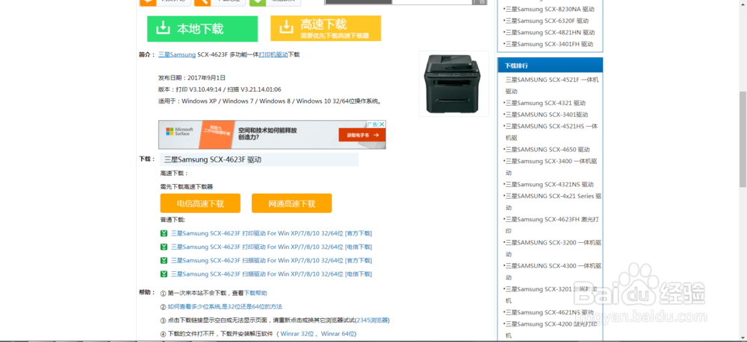Open 扫描驱动 For Win XP/7/8/10 [电信下载] link
The width and height of the screenshot is (747, 342).
click(272, 274)
